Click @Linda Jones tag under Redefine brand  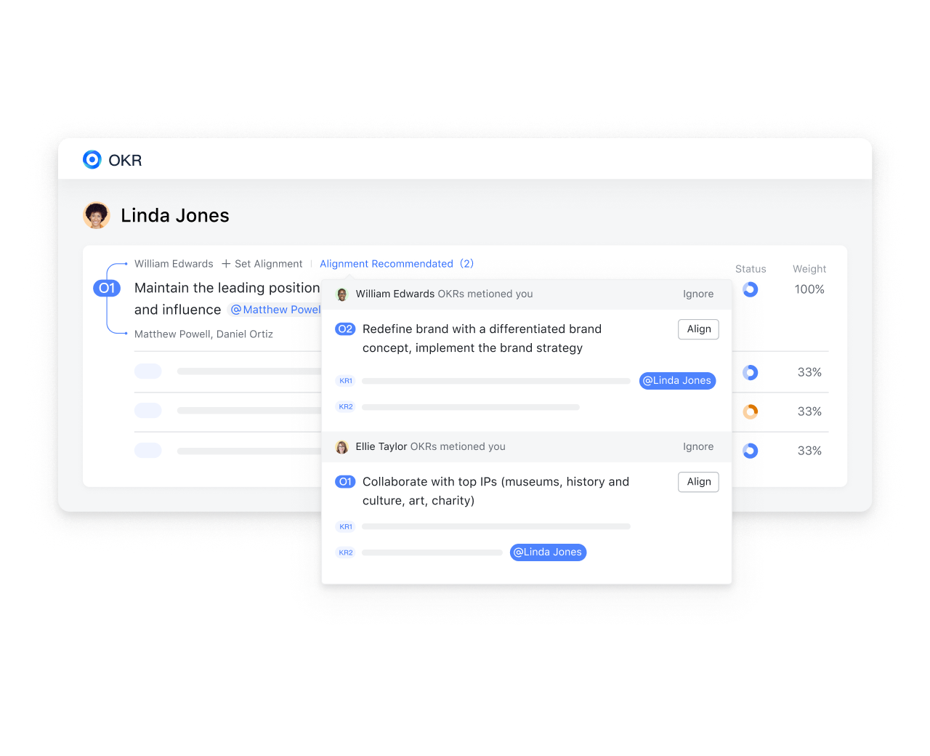677,381
